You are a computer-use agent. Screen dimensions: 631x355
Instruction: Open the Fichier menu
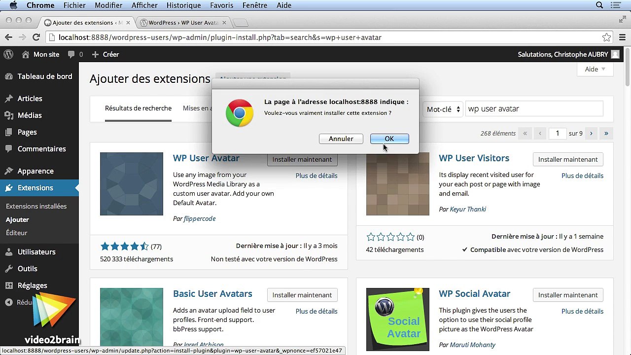tap(74, 5)
